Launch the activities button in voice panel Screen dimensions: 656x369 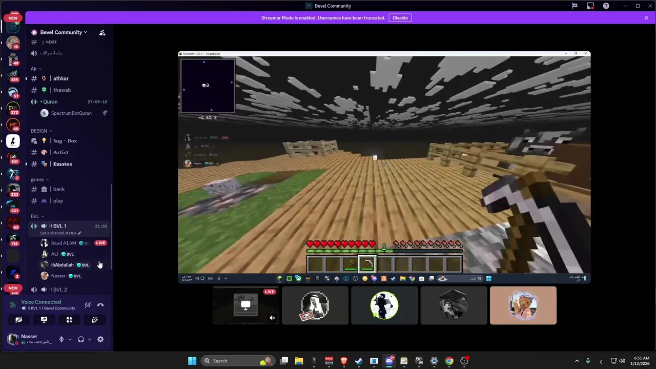[69, 320]
